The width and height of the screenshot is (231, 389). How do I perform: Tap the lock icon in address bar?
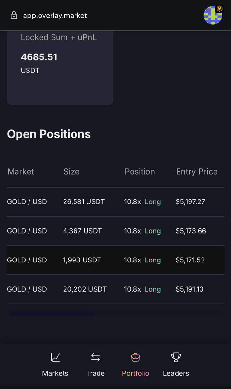[14, 15]
